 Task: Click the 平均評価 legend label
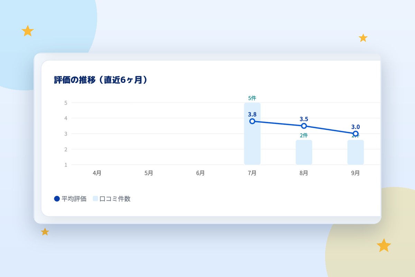(74, 199)
